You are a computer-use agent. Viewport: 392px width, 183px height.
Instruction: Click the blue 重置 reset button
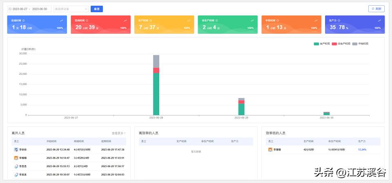tap(97, 9)
